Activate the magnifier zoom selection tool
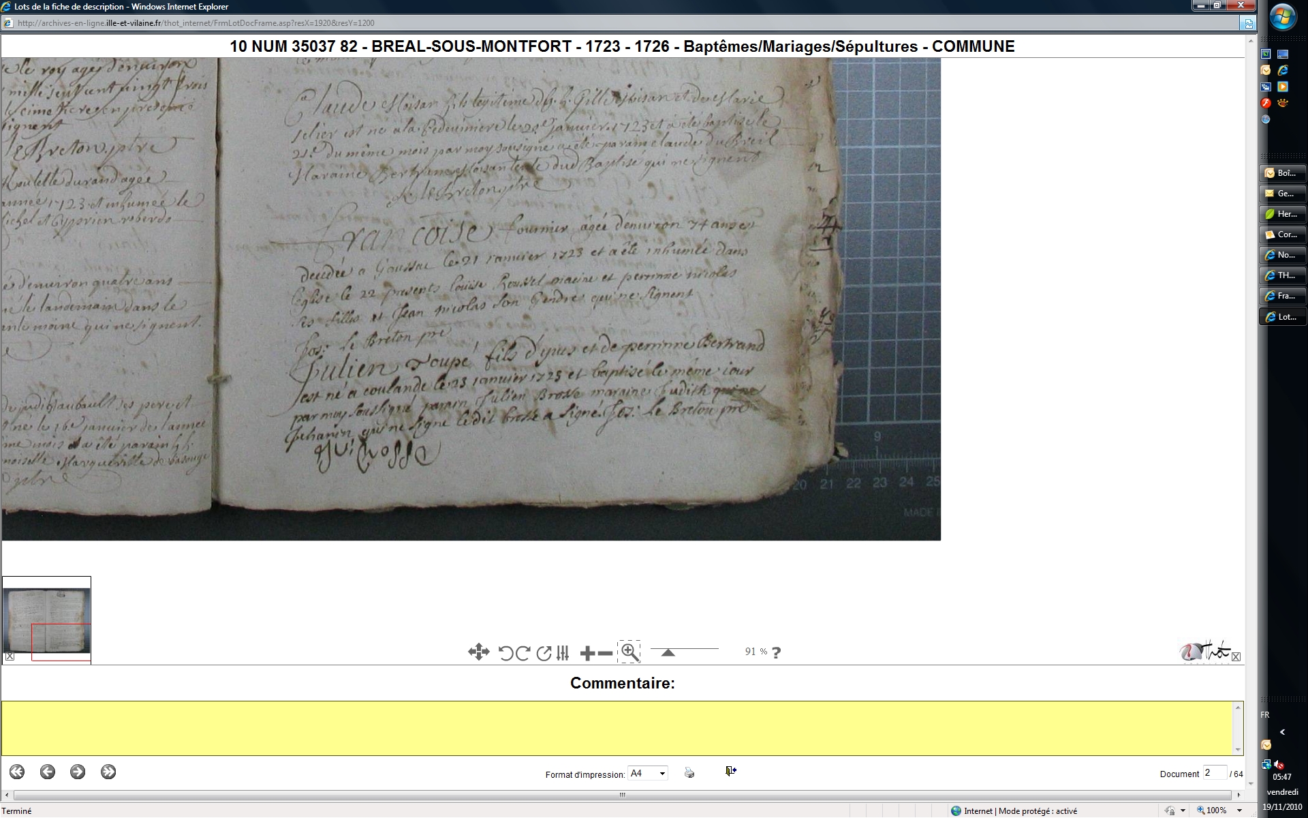1308x818 pixels. [x=629, y=652]
